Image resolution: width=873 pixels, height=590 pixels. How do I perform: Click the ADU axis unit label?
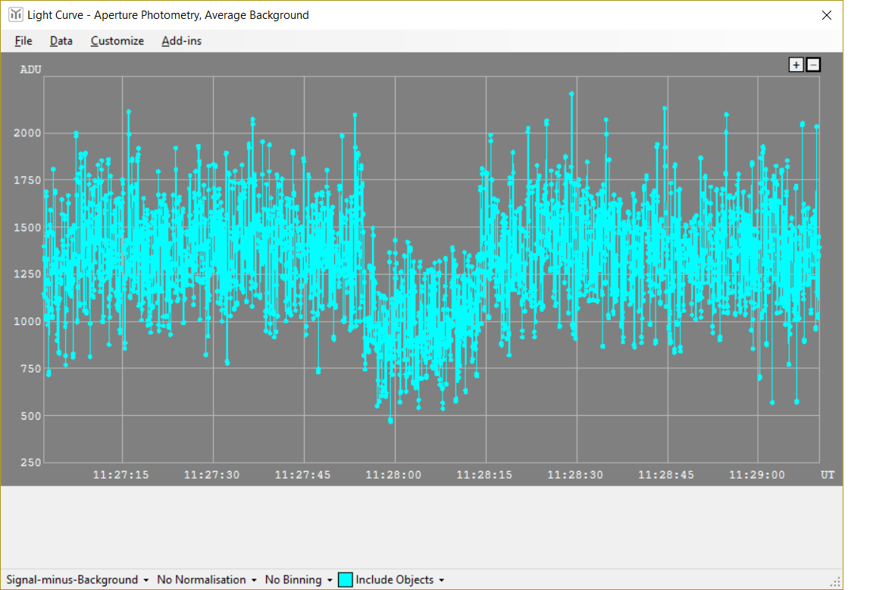pyautogui.click(x=30, y=70)
